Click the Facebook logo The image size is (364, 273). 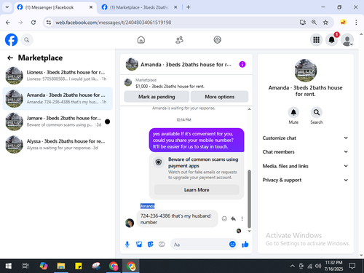pos(11,40)
